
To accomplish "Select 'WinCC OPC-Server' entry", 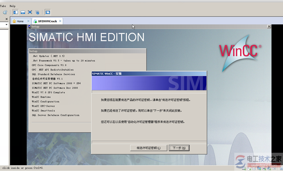I will tap(43, 106).
